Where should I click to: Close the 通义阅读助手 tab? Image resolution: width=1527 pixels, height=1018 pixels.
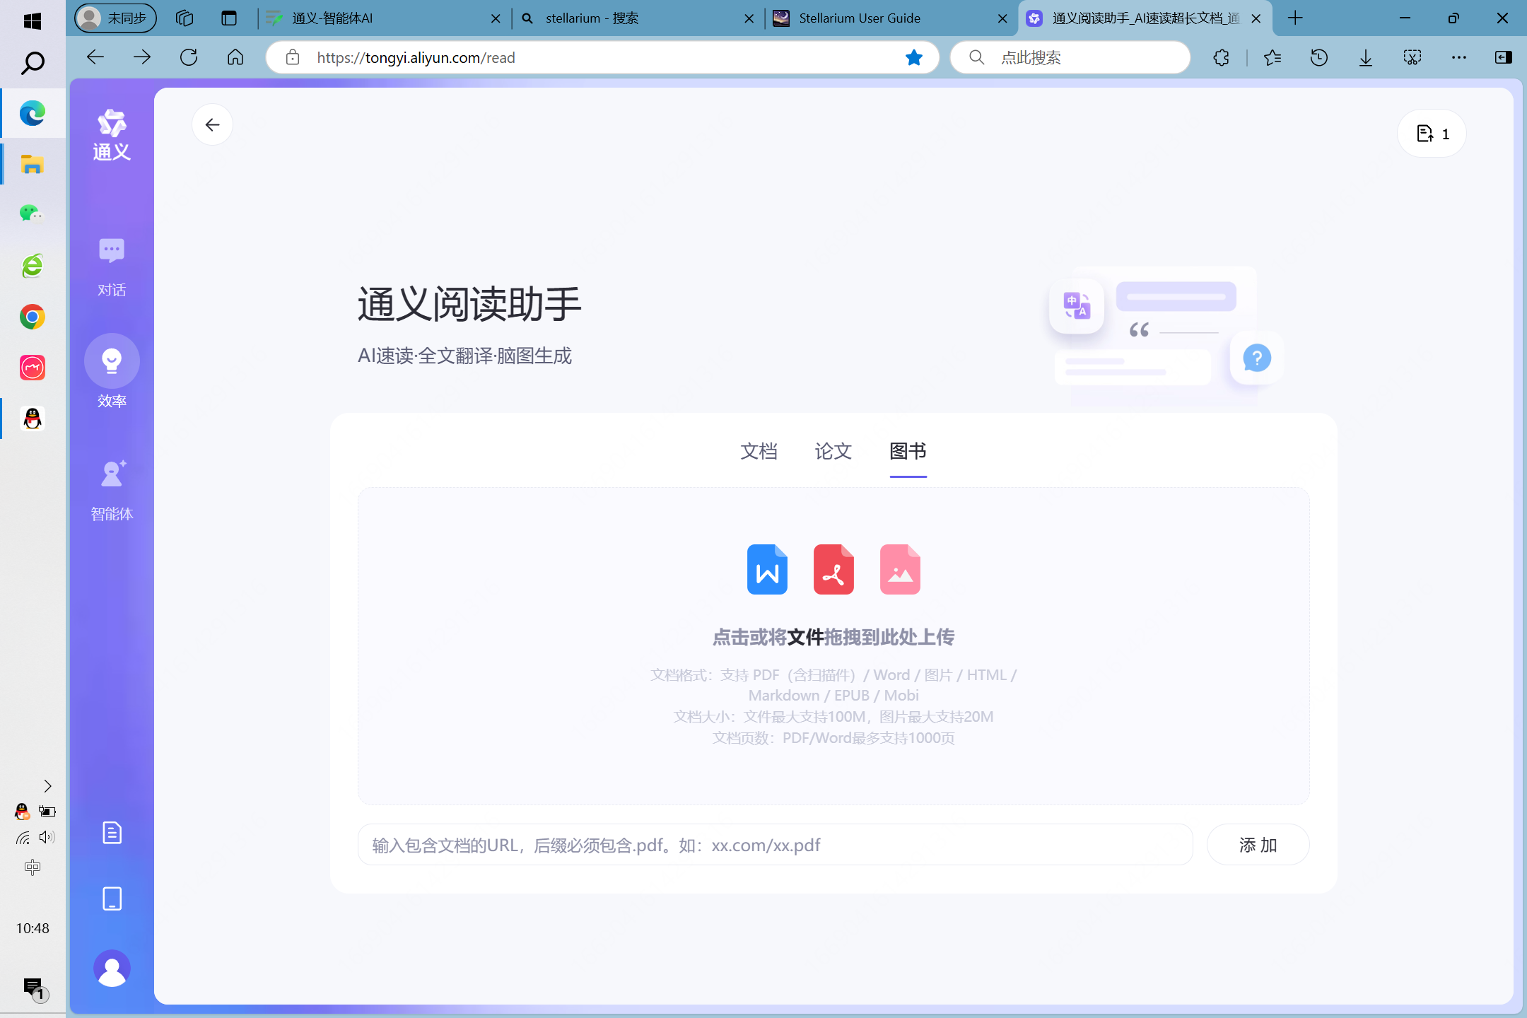tap(1256, 19)
